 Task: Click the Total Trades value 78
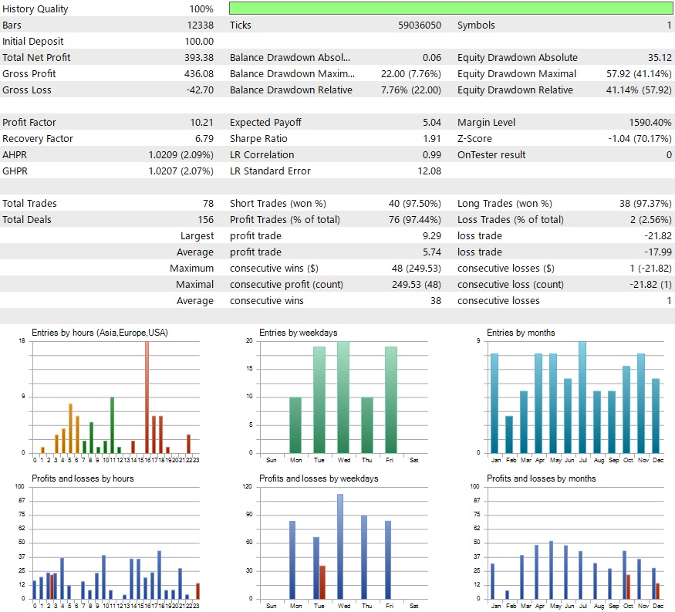(x=208, y=204)
